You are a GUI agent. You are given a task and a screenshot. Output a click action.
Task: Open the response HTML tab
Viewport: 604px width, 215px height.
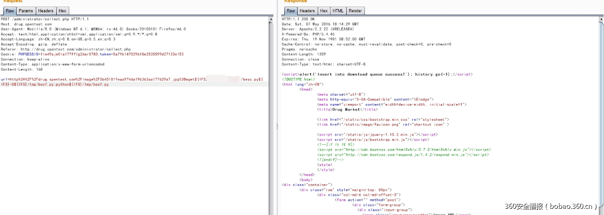tap(338, 10)
